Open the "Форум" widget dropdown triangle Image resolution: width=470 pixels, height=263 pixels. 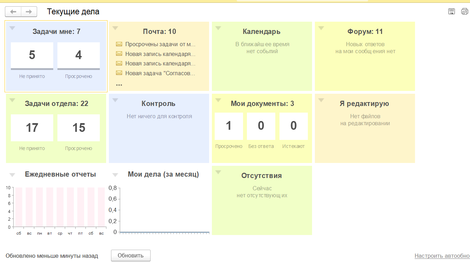coord(321,28)
